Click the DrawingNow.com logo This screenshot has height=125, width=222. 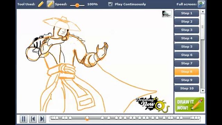(x=153, y=104)
